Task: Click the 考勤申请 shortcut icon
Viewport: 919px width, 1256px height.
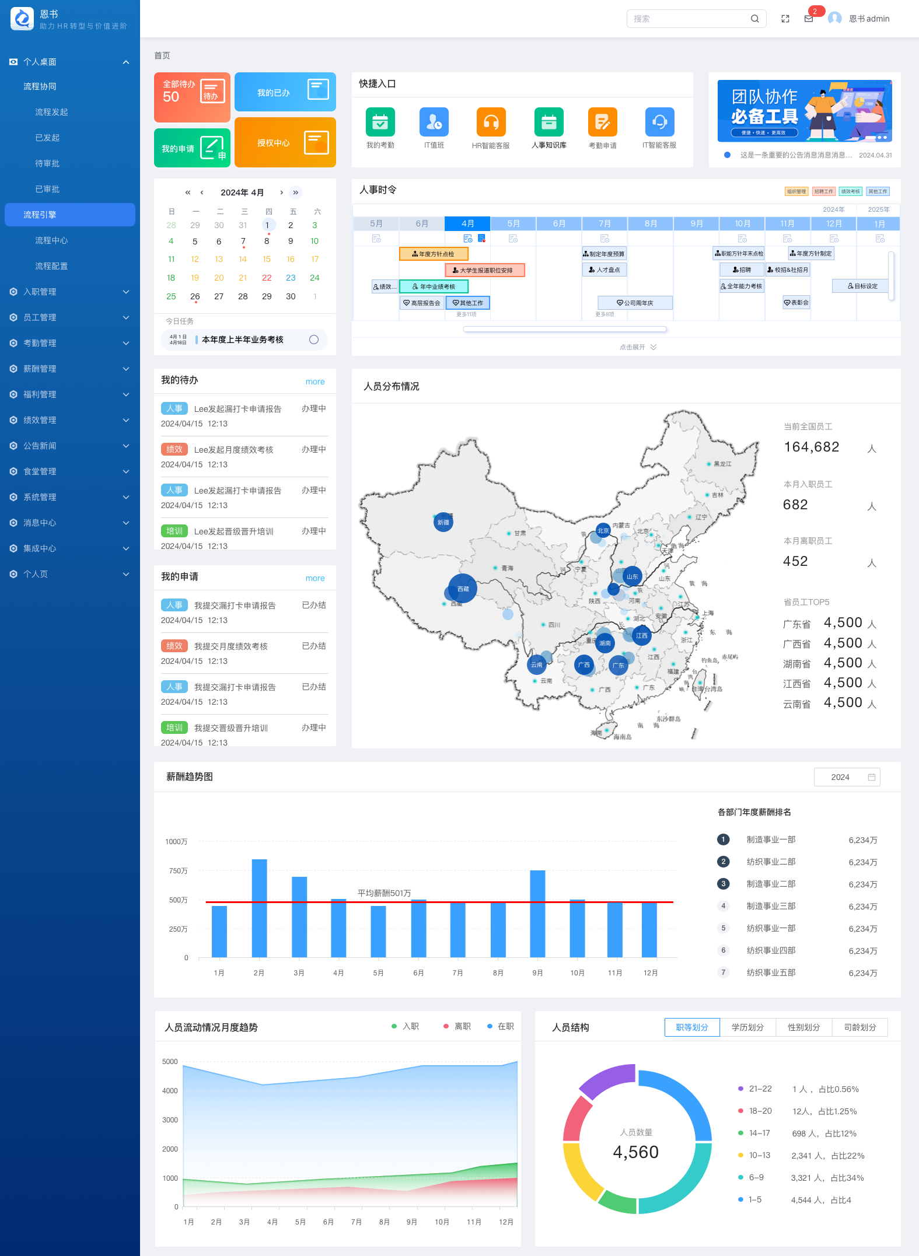Action: 602,122
